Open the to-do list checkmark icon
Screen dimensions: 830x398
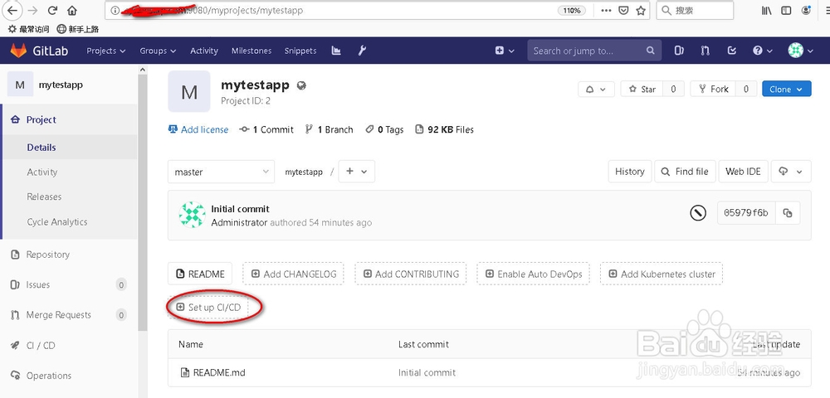(x=732, y=51)
